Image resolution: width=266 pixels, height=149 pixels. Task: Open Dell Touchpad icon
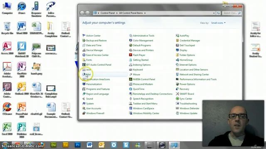pyautogui.click(x=177, y=45)
